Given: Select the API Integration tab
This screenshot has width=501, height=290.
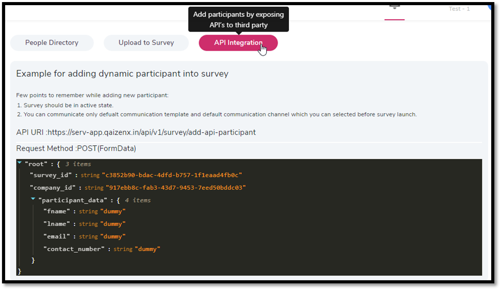Looking at the screenshot, I should click(x=238, y=43).
